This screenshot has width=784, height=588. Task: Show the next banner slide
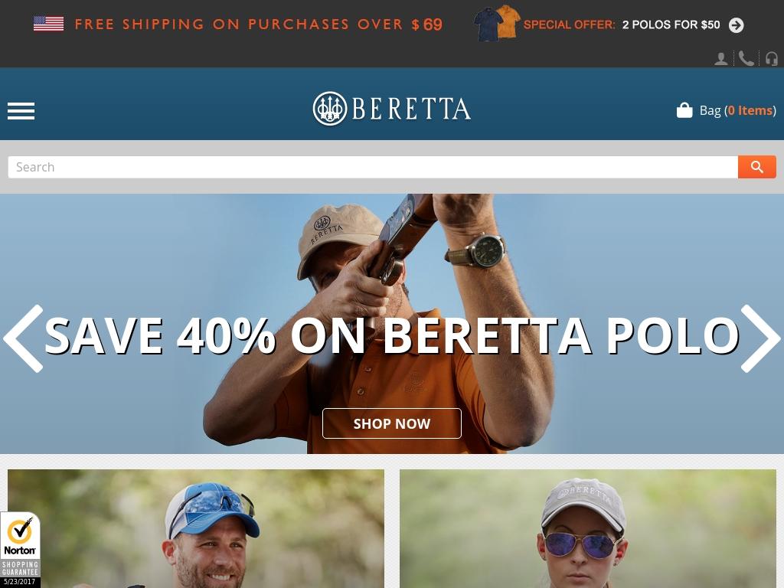click(x=760, y=338)
